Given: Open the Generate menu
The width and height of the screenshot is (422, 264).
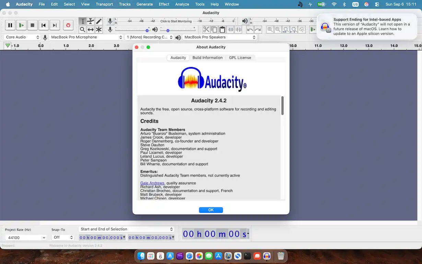Looking at the screenshot, I should pyautogui.click(x=144, y=4).
